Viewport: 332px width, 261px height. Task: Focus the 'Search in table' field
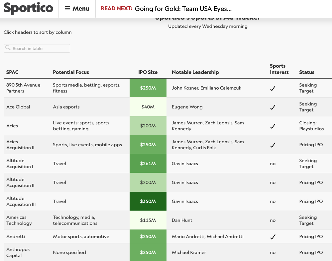pos(37,48)
